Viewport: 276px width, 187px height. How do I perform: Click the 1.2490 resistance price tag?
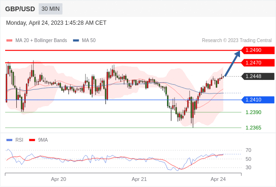258,50
